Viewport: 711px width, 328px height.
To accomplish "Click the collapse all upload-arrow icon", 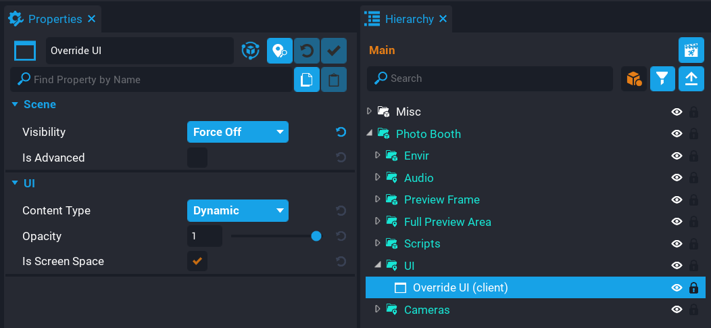I will click(691, 78).
